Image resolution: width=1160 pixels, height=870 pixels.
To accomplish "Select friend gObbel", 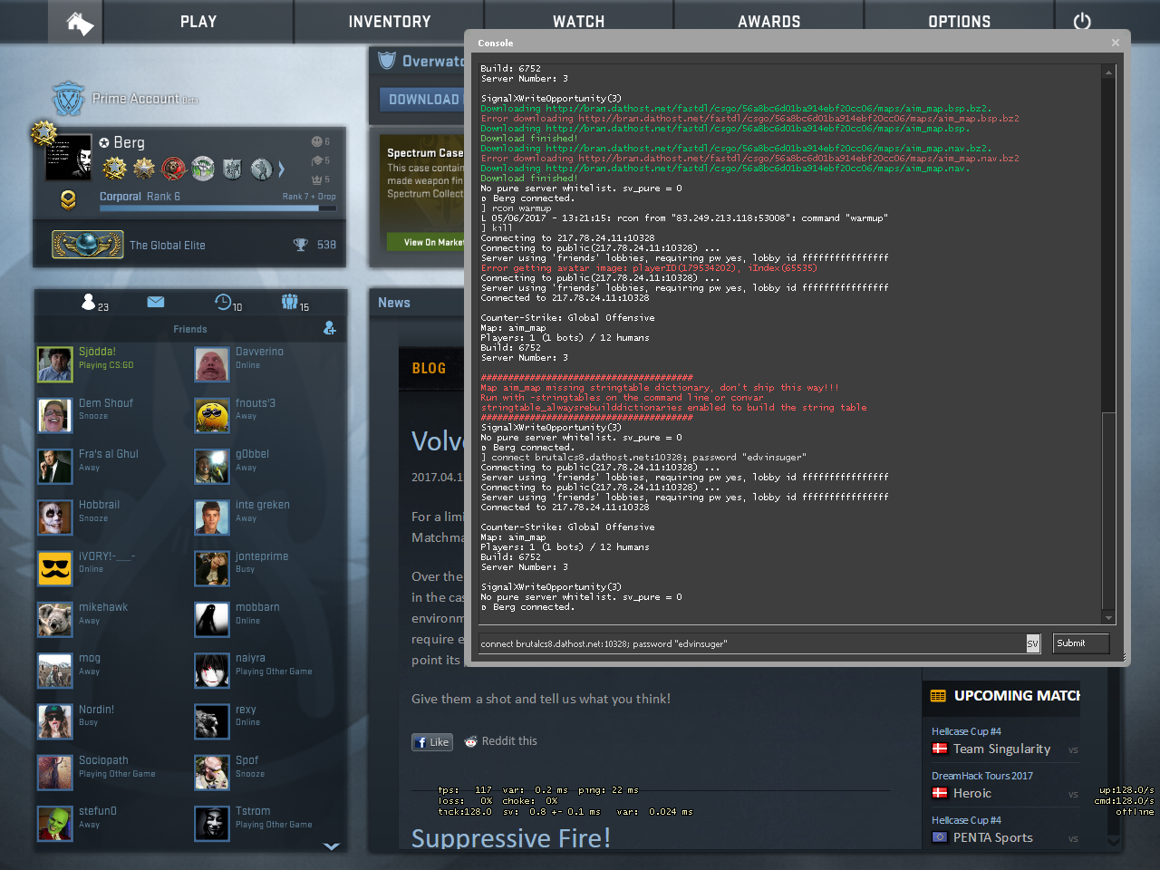I will 268,467.
